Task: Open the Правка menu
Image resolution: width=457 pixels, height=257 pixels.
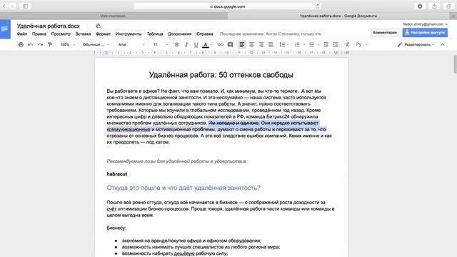Action: tap(39, 34)
